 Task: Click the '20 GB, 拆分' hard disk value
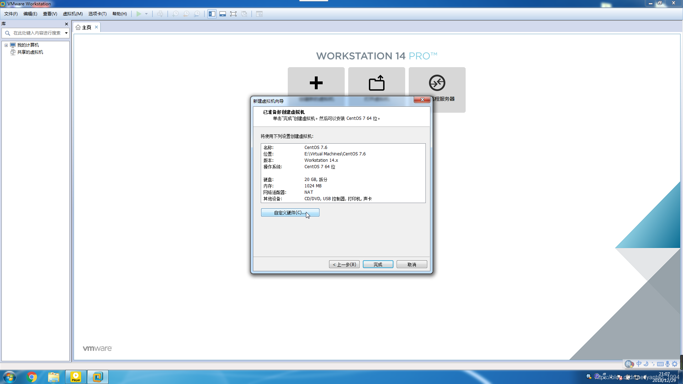click(316, 180)
